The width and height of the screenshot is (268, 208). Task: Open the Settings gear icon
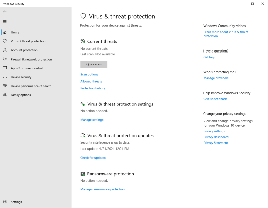[5, 202]
